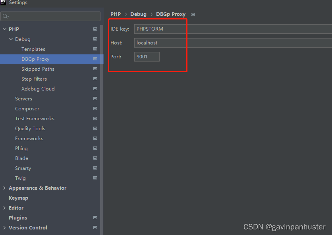This screenshot has height=235, width=332.
Task: Open the Servers settings page
Action: pyautogui.click(x=23, y=99)
